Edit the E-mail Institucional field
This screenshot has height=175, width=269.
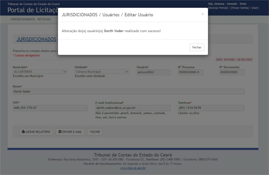(133, 108)
